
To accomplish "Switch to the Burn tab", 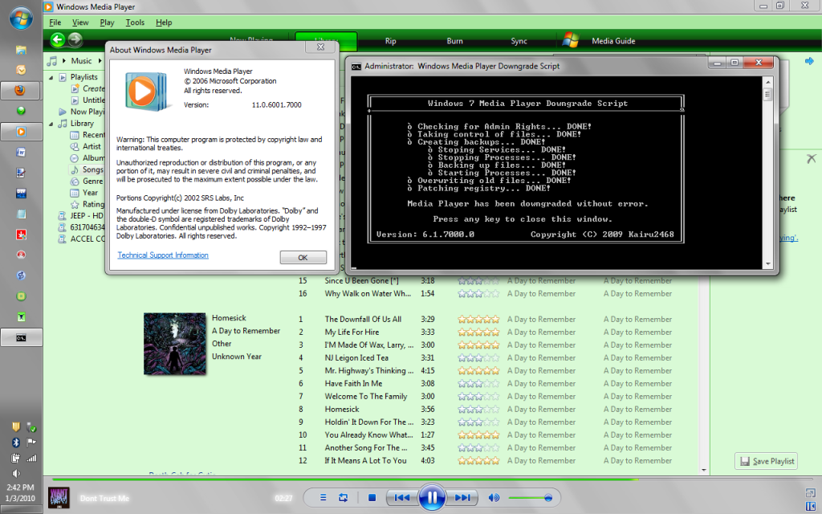I will pos(454,41).
